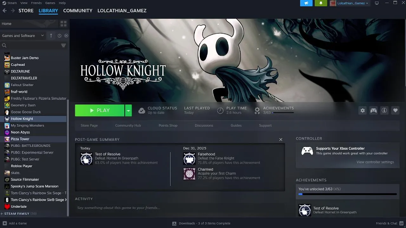The image size is (406, 228).
Task: Select Neon Abyss in library
Action: 34,132
